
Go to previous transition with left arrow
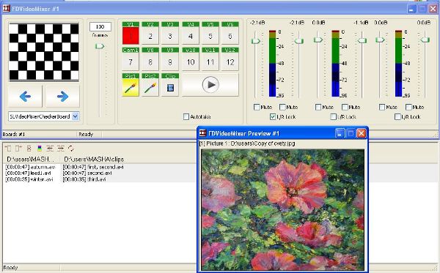point(25,97)
